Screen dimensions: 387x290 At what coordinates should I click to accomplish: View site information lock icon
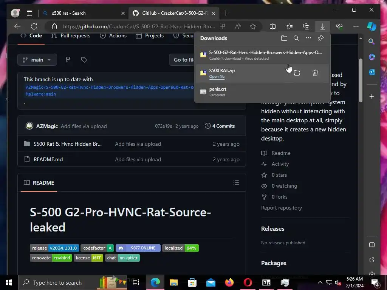54,26
